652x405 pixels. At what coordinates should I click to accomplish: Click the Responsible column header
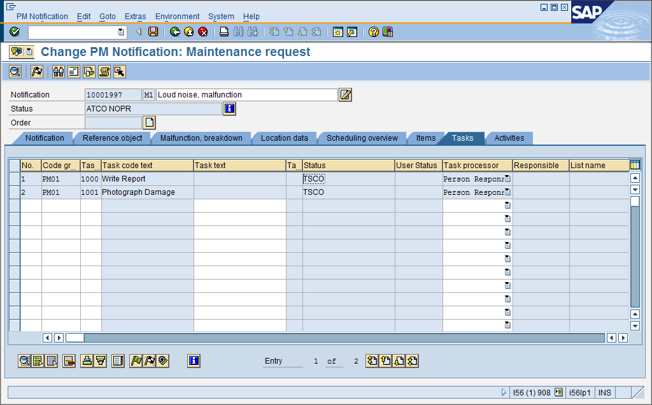pos(541,166)
